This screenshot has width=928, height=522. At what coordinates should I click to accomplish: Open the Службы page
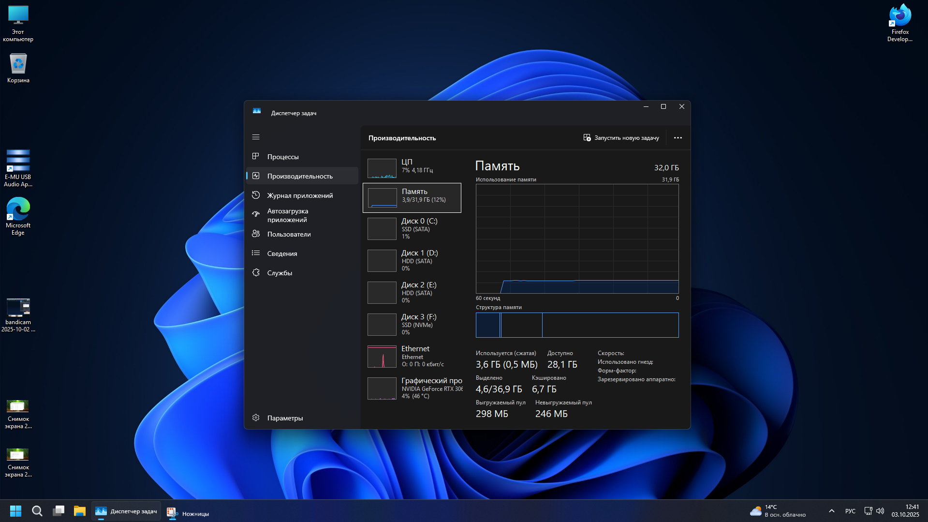coord(302,273)
